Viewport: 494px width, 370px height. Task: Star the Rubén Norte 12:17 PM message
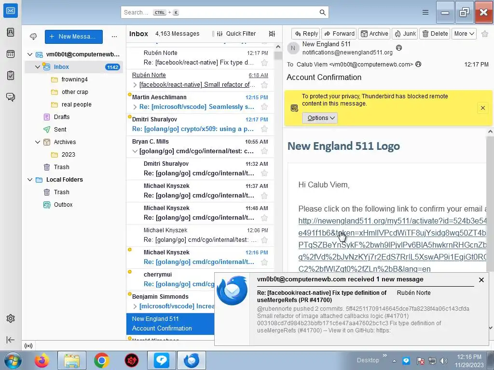[x=264, y=63]
